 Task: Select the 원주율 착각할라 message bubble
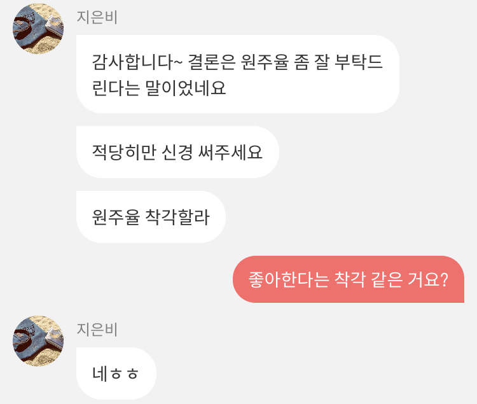(151, 217)
